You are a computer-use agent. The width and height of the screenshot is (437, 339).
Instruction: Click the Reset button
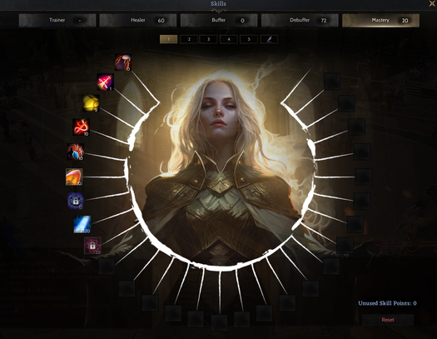pos(388,320)
